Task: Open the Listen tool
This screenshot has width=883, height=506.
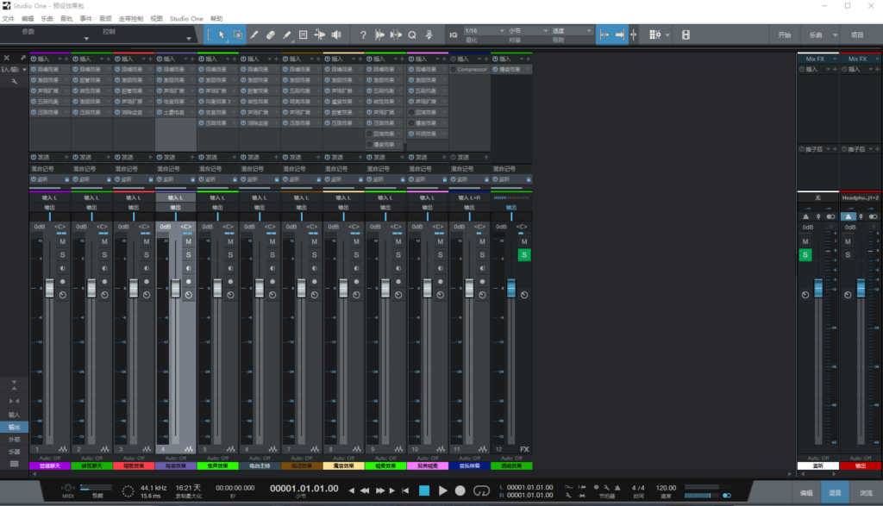Action: [336, 34]
